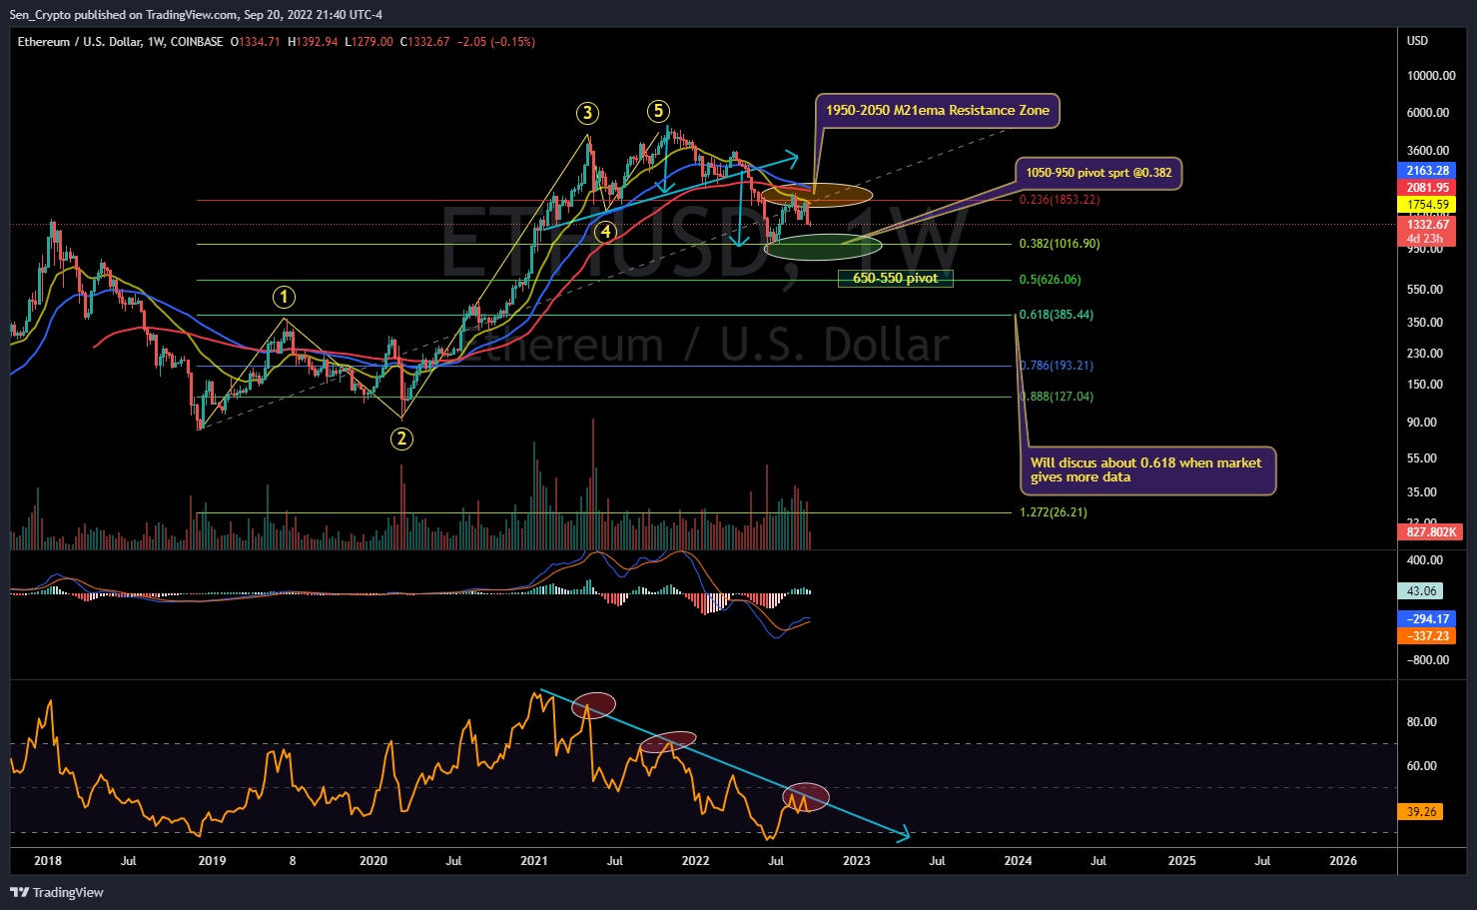Click the close value C1332.67
1477x910 pixels.
click(x=424, y=42)
